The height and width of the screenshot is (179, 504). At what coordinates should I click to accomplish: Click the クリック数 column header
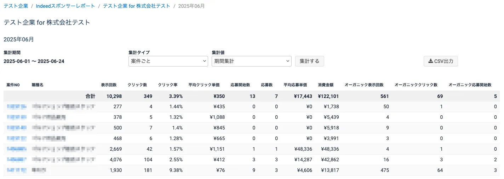(x=137, y=85)
